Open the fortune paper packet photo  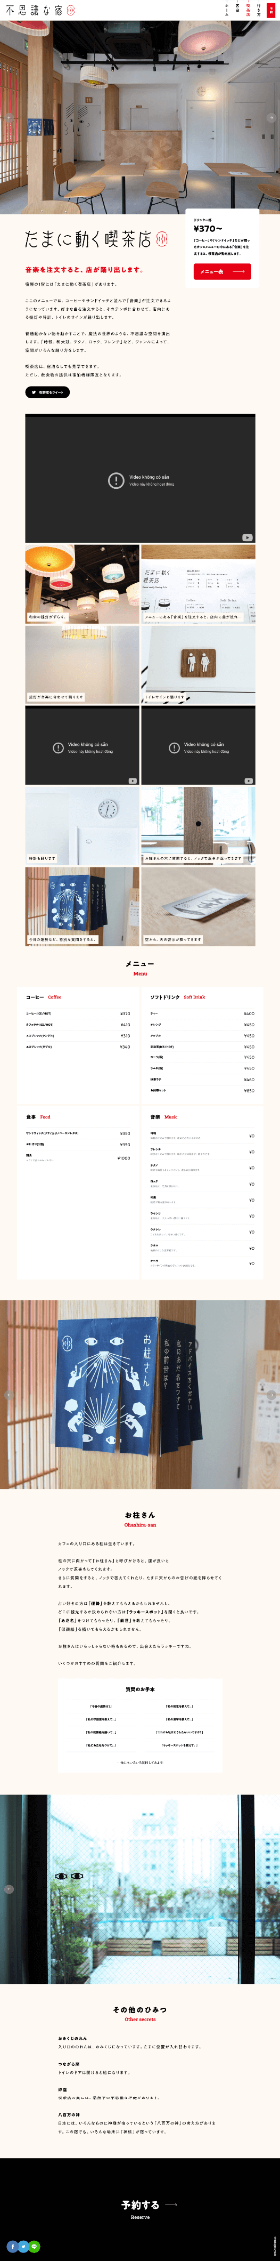pyautogui.click(x=199, y=907)
